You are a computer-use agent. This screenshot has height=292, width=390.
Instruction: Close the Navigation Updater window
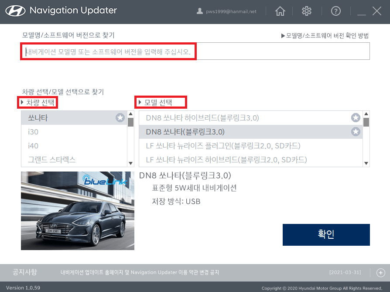point(377,11)
